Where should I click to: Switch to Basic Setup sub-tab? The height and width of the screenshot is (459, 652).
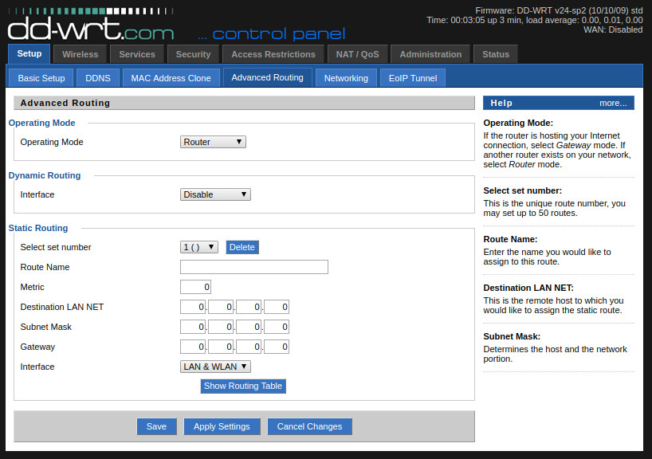pos(41,78)
